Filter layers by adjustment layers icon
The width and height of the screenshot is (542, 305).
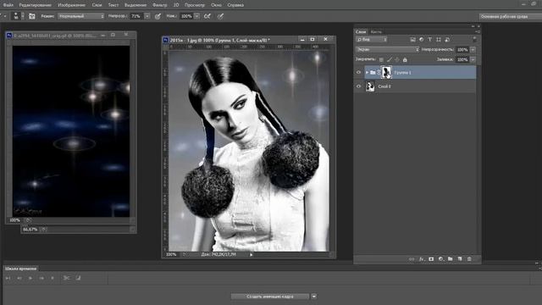(x=422, y=40)
